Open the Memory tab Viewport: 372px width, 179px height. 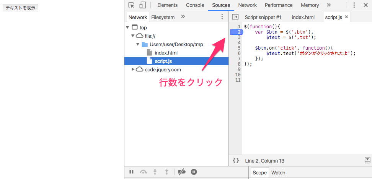[x=310, y=5]
